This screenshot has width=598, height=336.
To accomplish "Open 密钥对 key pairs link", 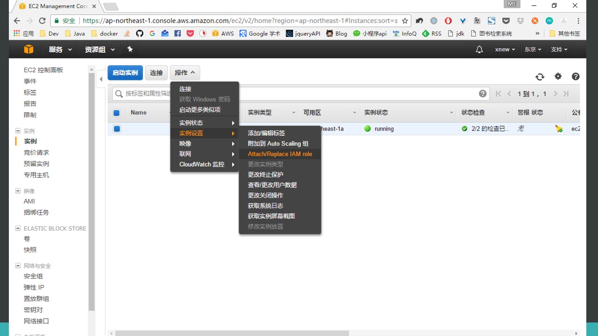I will tap(33, 310).
